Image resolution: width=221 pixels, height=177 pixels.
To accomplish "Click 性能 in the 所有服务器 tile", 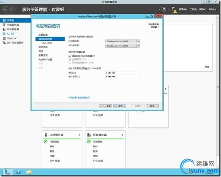I will tap(95, 156).
